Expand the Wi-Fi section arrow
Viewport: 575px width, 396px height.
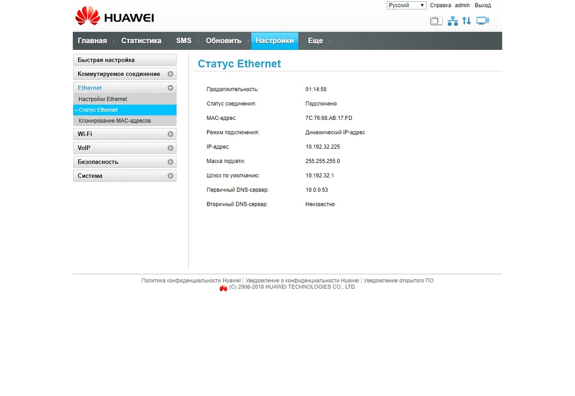pyautogui.click(x=170, y=134)
